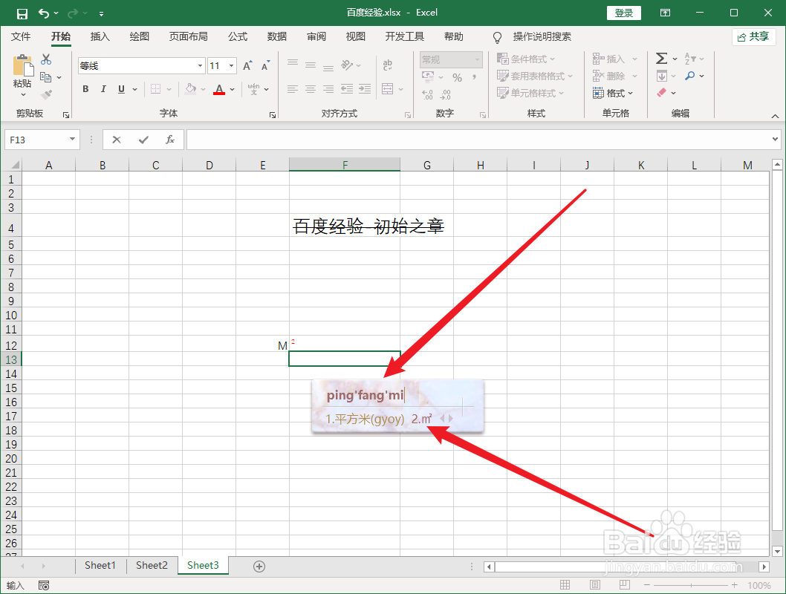Click the 登录 sign-in button
Screen dimensions: 786x594
tap(624, 13)
